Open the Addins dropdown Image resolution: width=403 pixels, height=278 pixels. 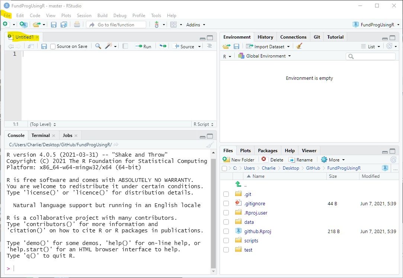196,24
